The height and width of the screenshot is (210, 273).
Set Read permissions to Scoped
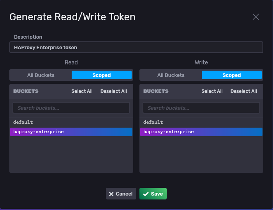click(x=101, y=75)
